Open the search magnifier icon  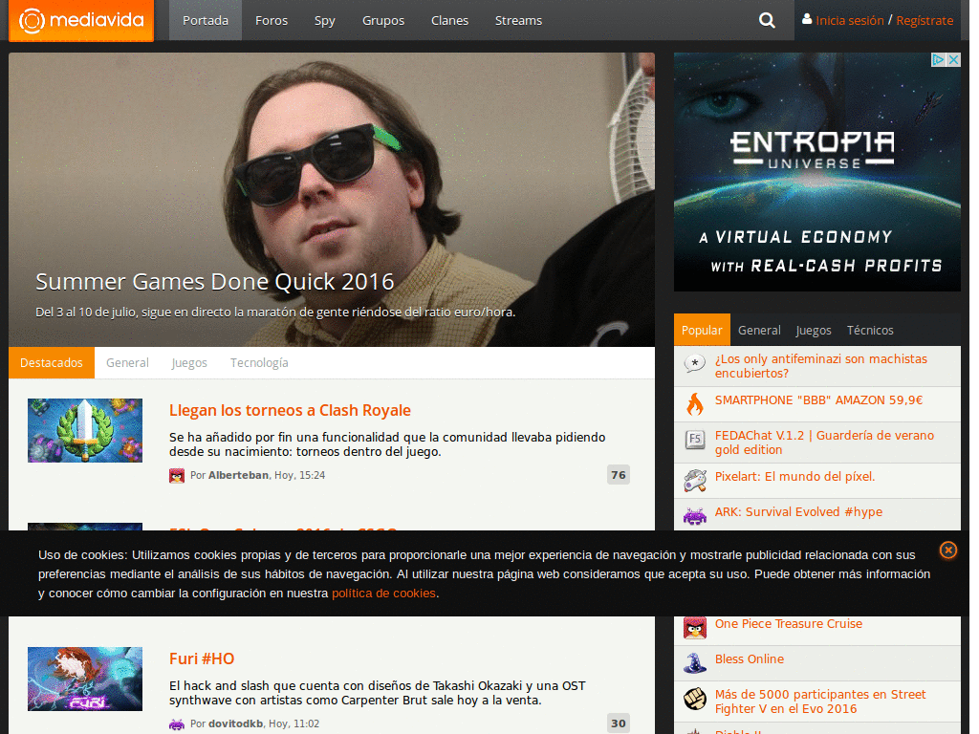pyautogui.click(x=767, y=21)
